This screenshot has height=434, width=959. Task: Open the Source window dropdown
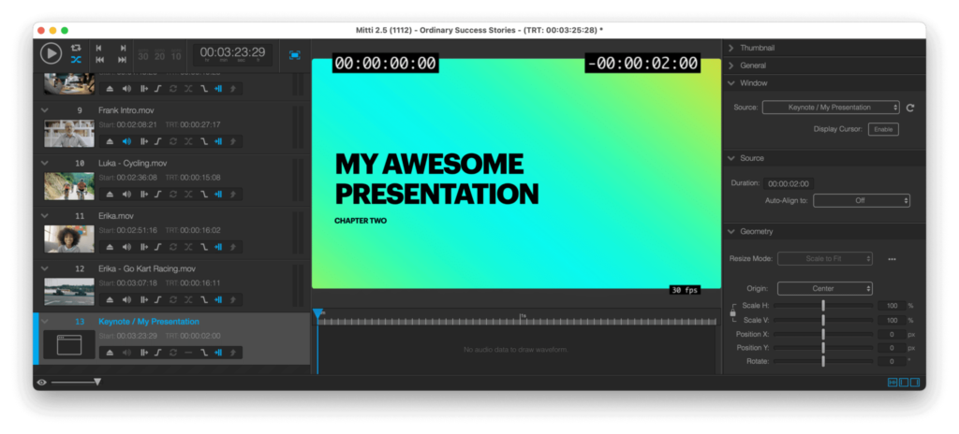pyautogui.click(x=831, y=108)
